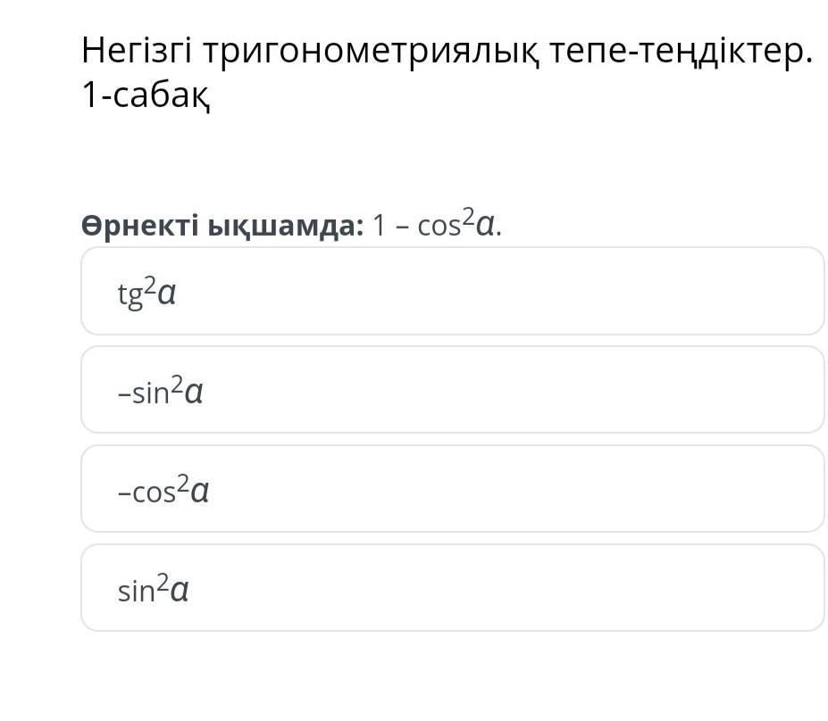Click the '1-сабақ' heading text
The height and width of the screenshot is (721, 828).
(x=146, y=96)
